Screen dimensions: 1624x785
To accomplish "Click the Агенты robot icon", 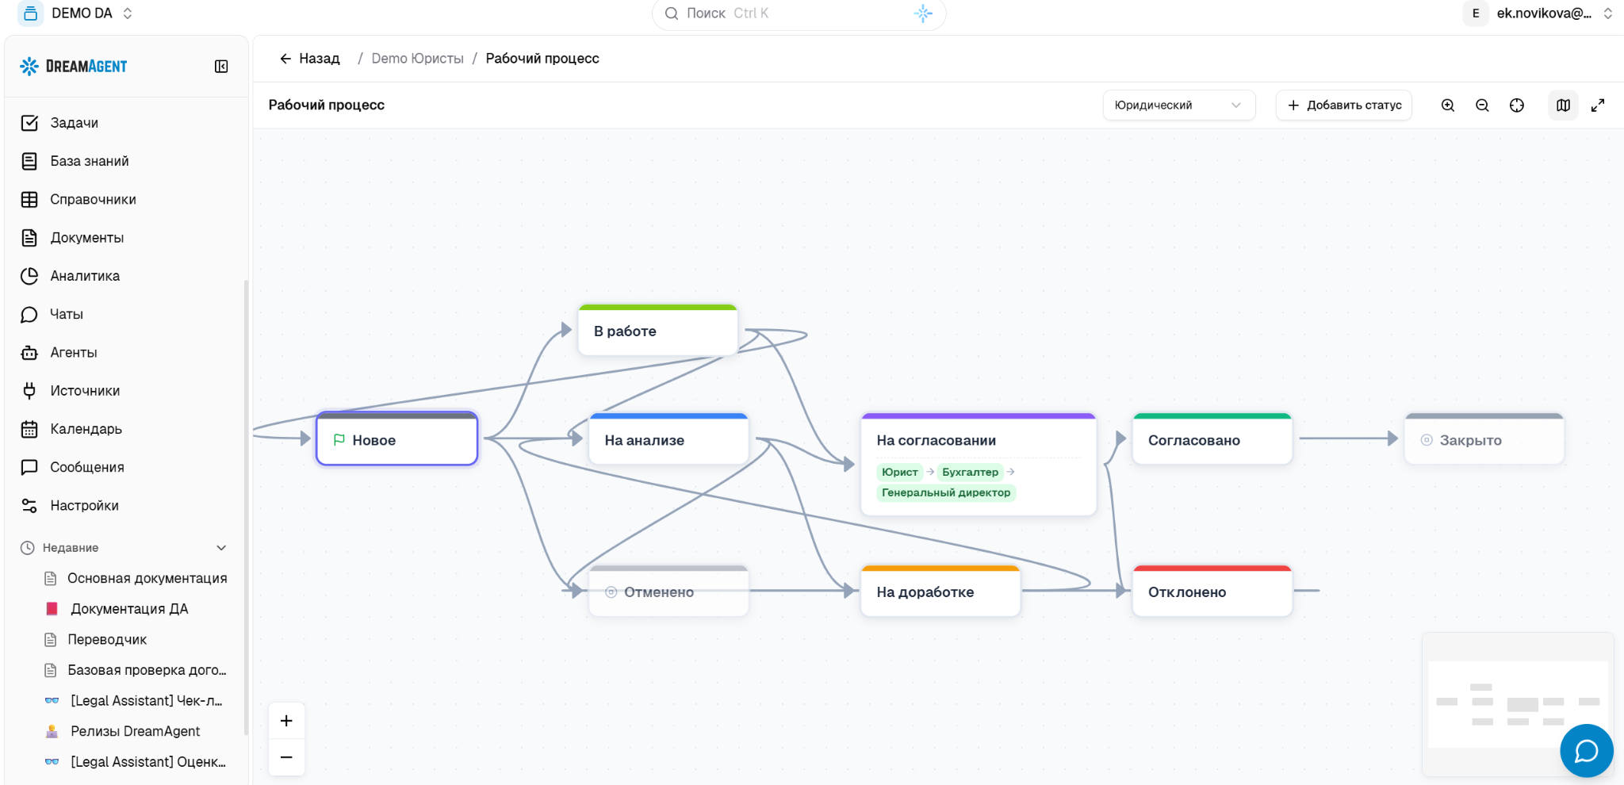I will pyautogui.click(x=29, y=353).
